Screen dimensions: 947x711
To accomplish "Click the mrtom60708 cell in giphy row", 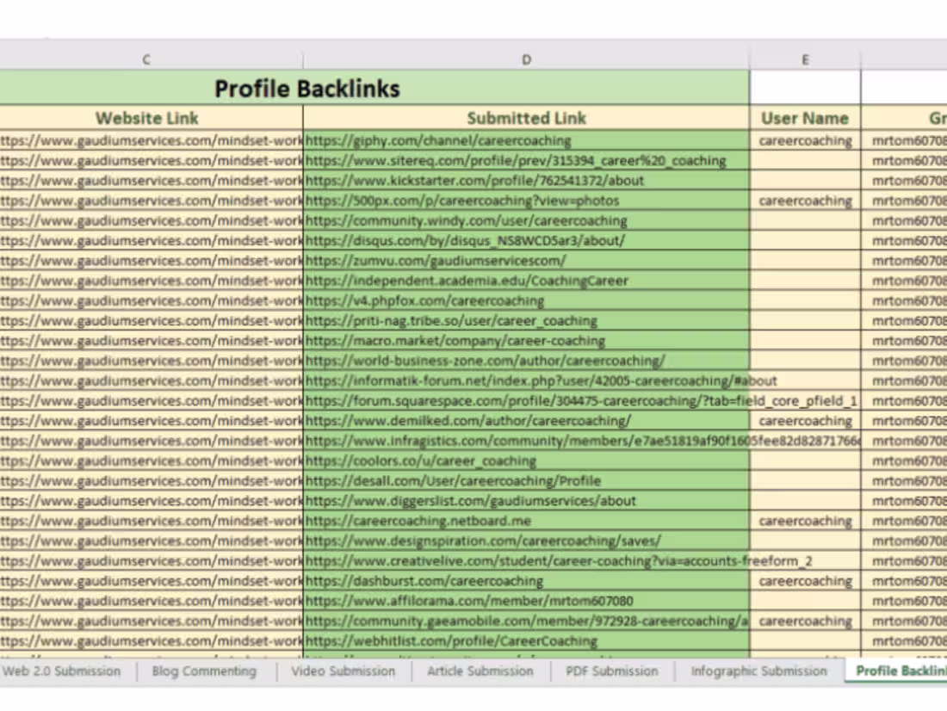I will click(x=904, y=141).
